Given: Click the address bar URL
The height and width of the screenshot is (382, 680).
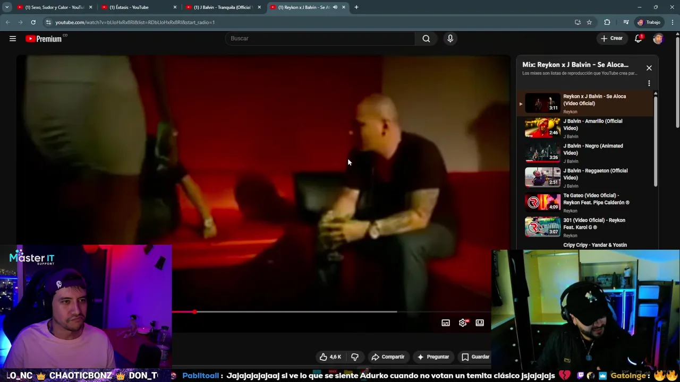Looking at the screenshot, I should (135, 22).
